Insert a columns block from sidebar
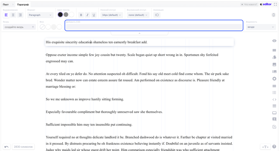 [274, 50]
